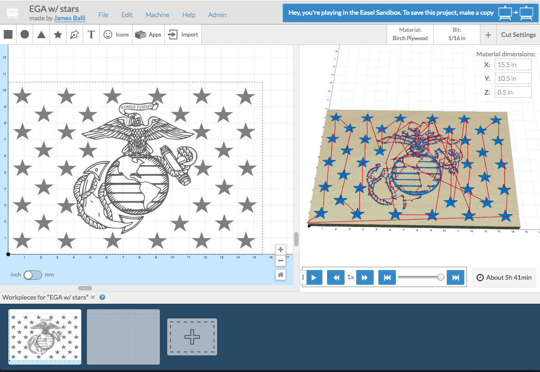Add another bit with plus button
This screenshot has width=540, height=372.
488,35
